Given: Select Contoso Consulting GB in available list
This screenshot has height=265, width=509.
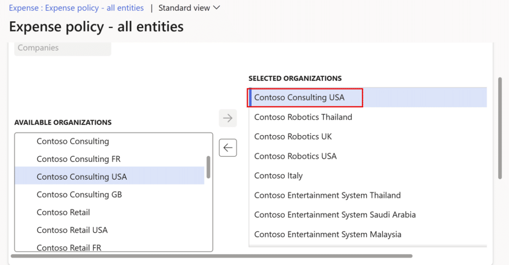Looking at the screenshot, I should click(x=79, y=195).
